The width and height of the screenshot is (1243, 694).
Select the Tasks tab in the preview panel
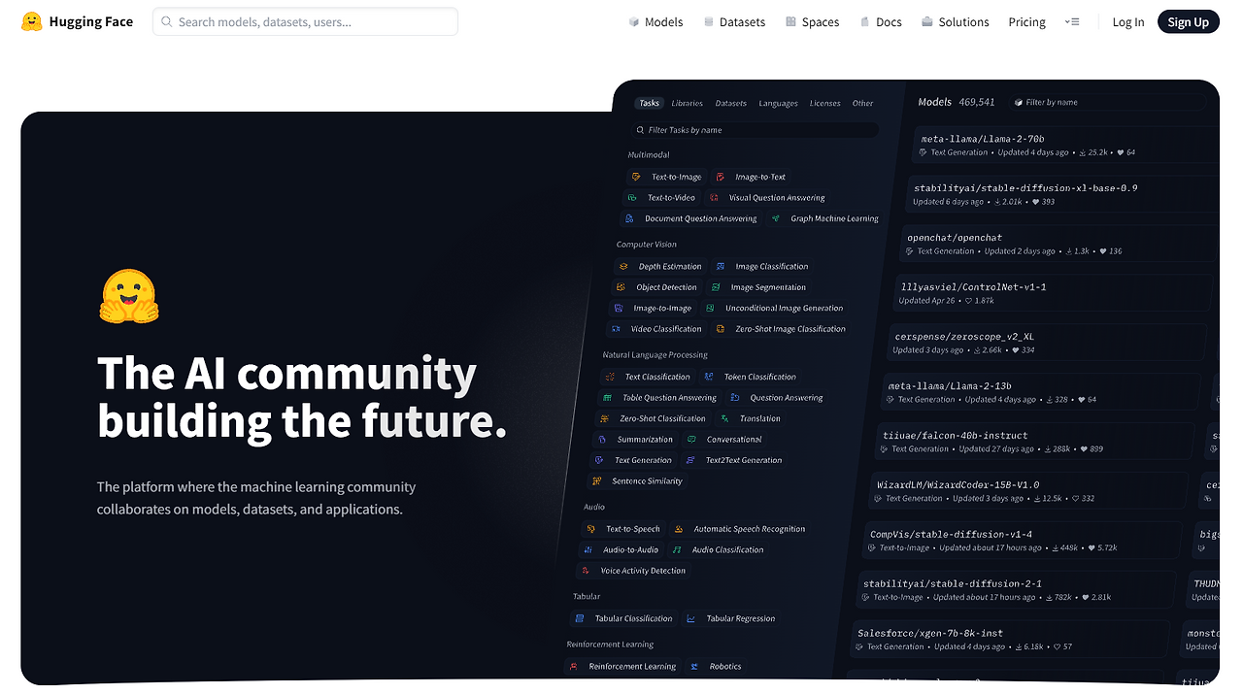[x=649, y=103]
